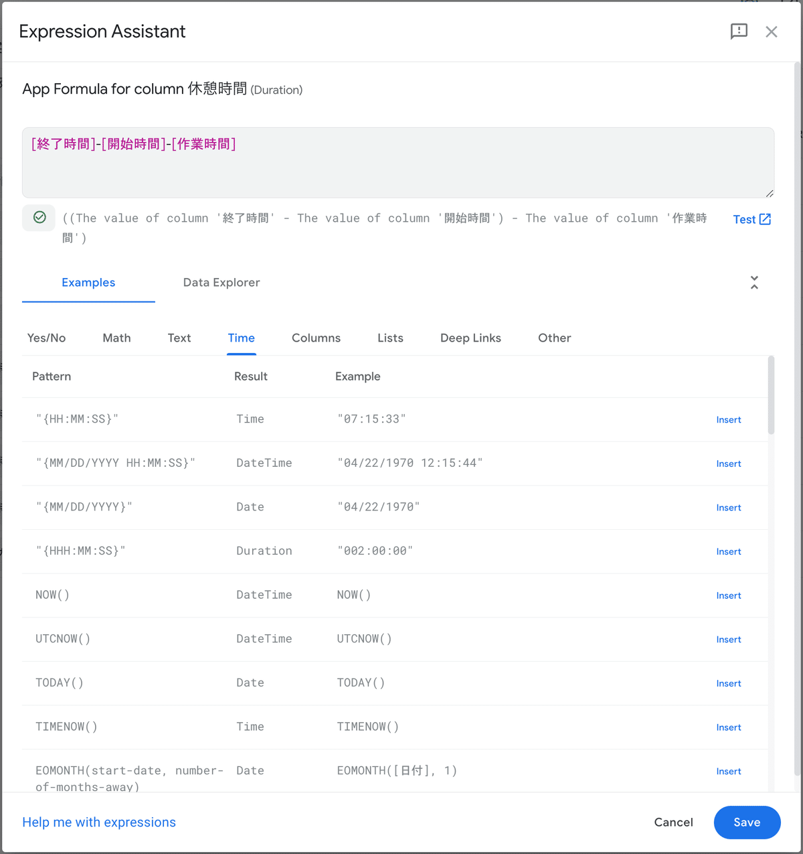Open the Math examples category

click(x=116, y=338)
